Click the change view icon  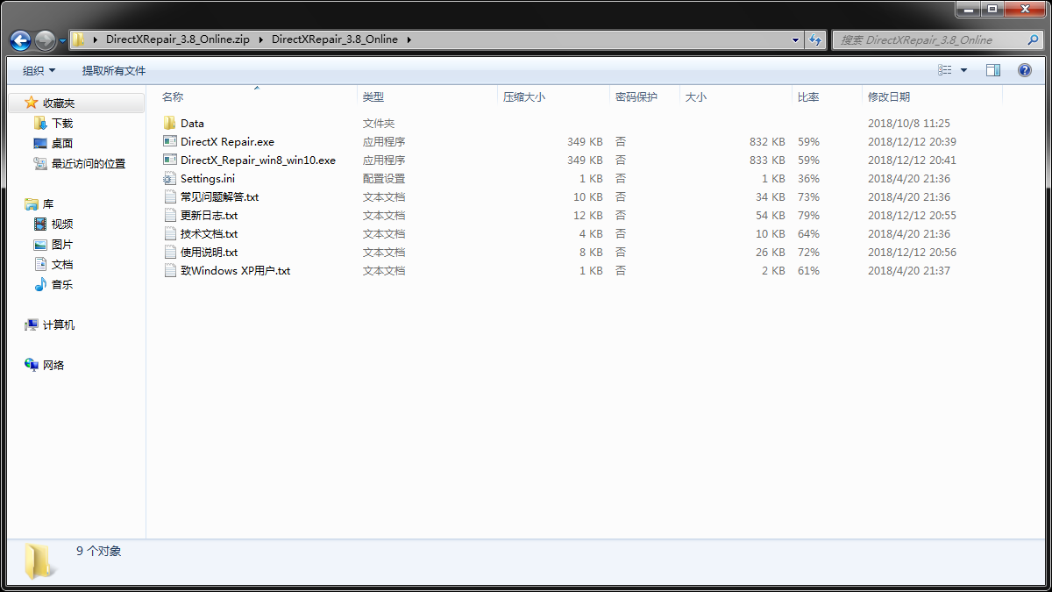(945, 70)
